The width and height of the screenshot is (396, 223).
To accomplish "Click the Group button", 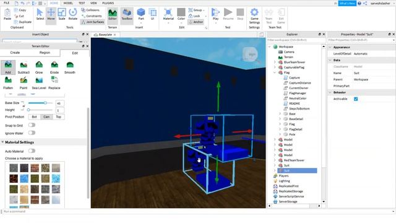I will click(x=196, y=10).
